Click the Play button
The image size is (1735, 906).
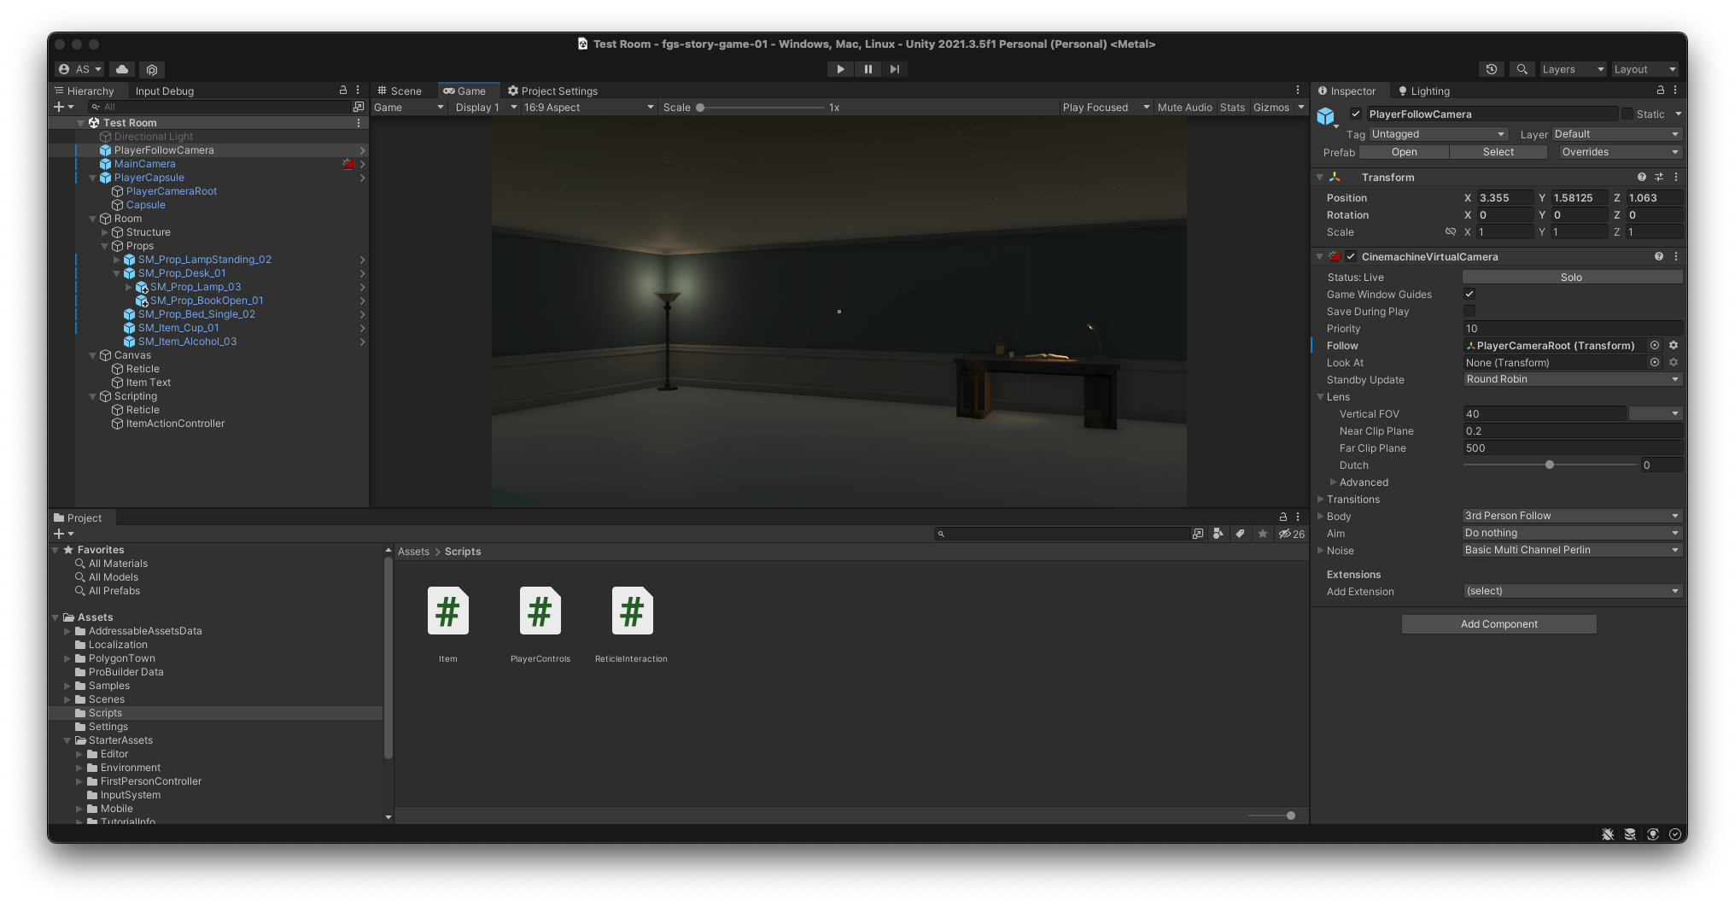pyautogui.click(x=840, y=69)
